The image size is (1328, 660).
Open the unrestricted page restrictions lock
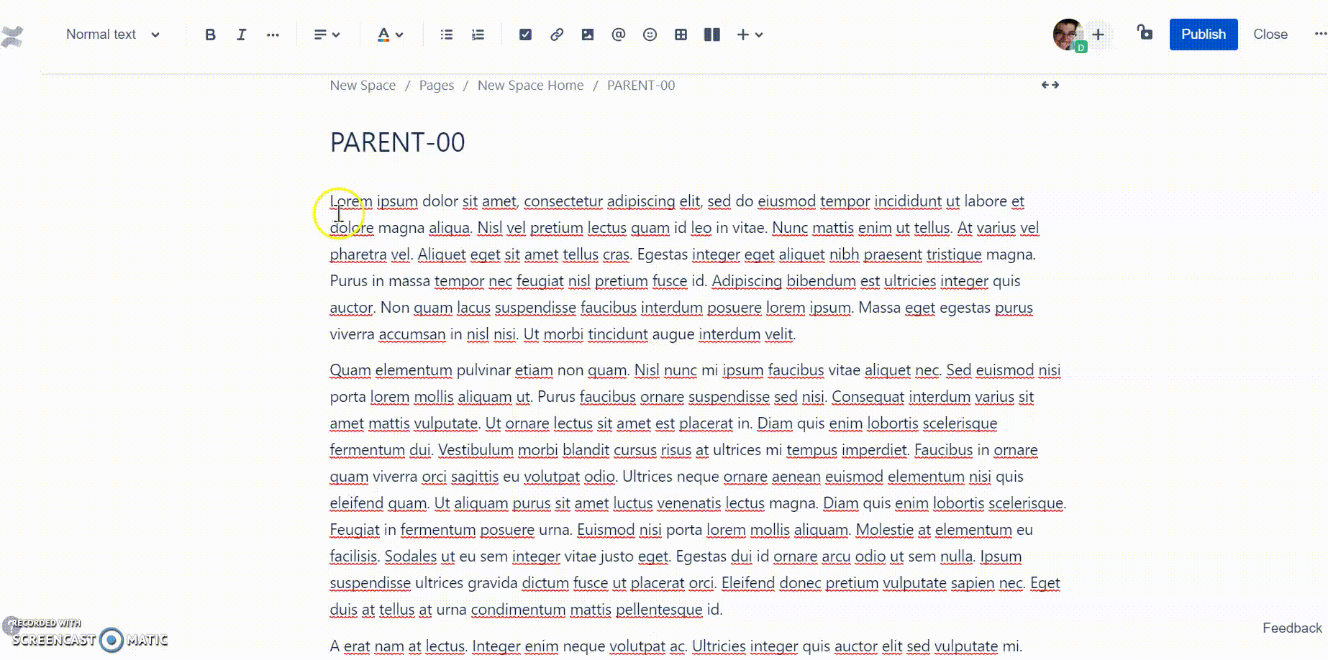click(1144, 34)
